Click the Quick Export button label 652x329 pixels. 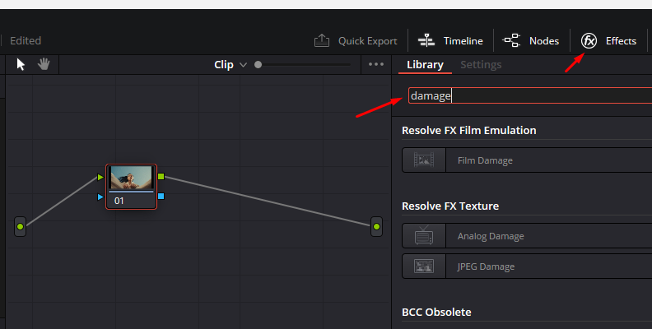coord(367,40)
